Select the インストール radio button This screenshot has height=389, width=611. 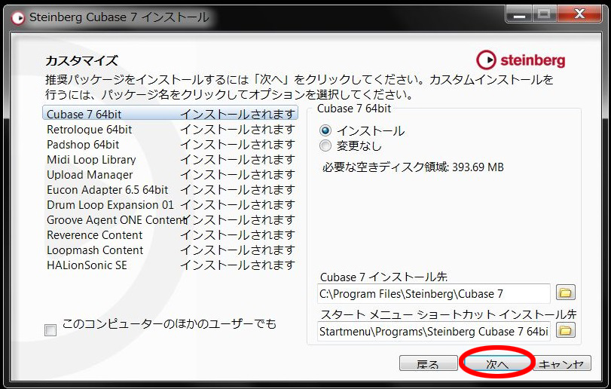pos(325,130)
